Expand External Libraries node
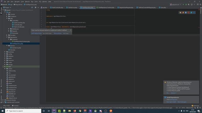202x113 pixels. 3,100
